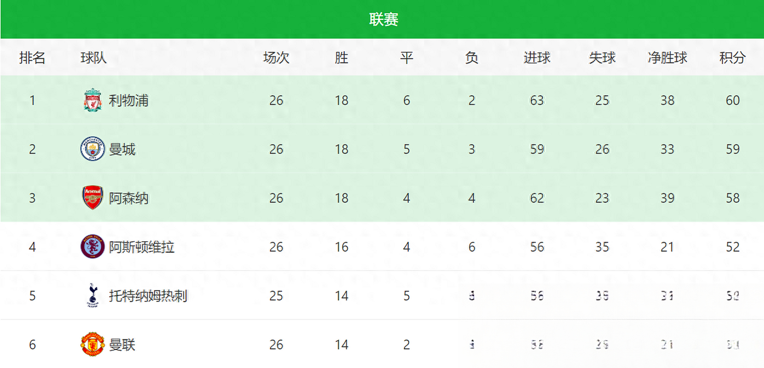Open the 联赛 tab header
The width and height of the screenshot is (764, 368).
click(x=383, y=20)
